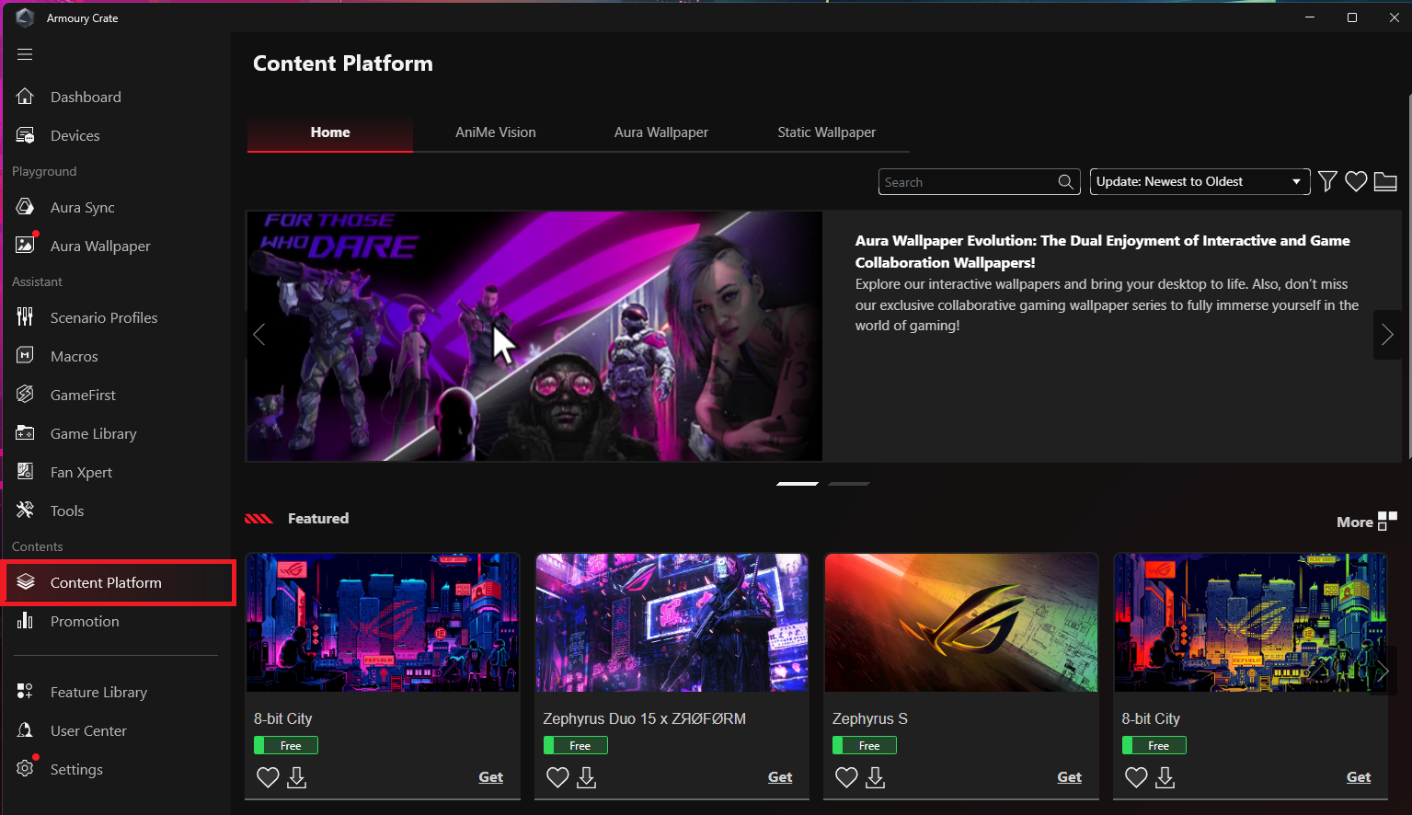The width and height of the screenshot is (1412, 815).
Task: Switch to the Home tab
Action: (x=330, y=132)
